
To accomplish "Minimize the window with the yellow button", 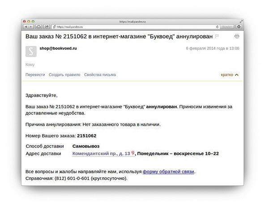I will [29, 21].
